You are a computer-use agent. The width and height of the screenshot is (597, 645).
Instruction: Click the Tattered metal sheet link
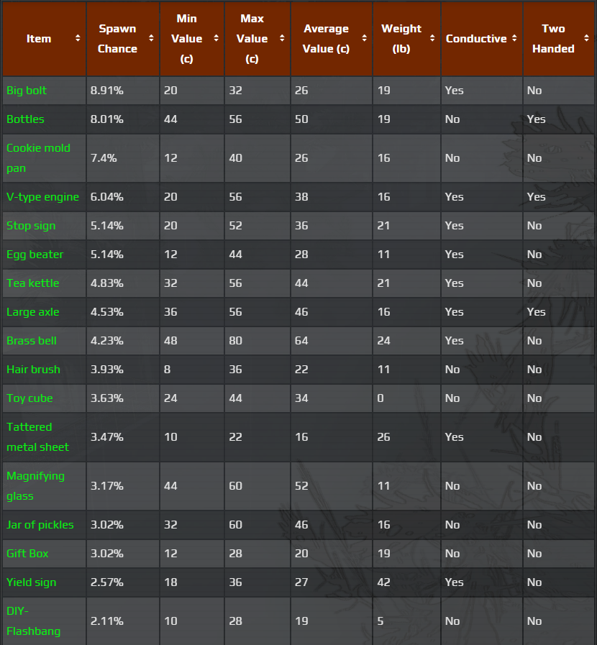37,436
